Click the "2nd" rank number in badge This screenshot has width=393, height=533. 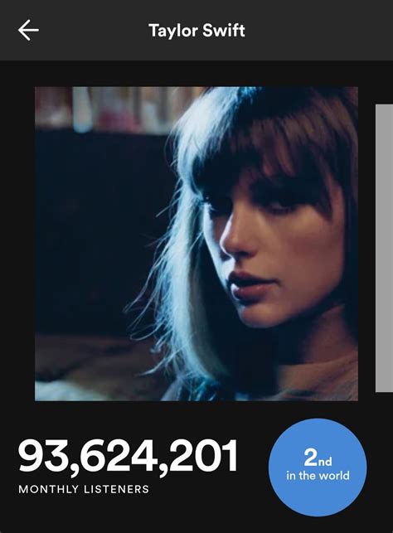pos(318,458)
